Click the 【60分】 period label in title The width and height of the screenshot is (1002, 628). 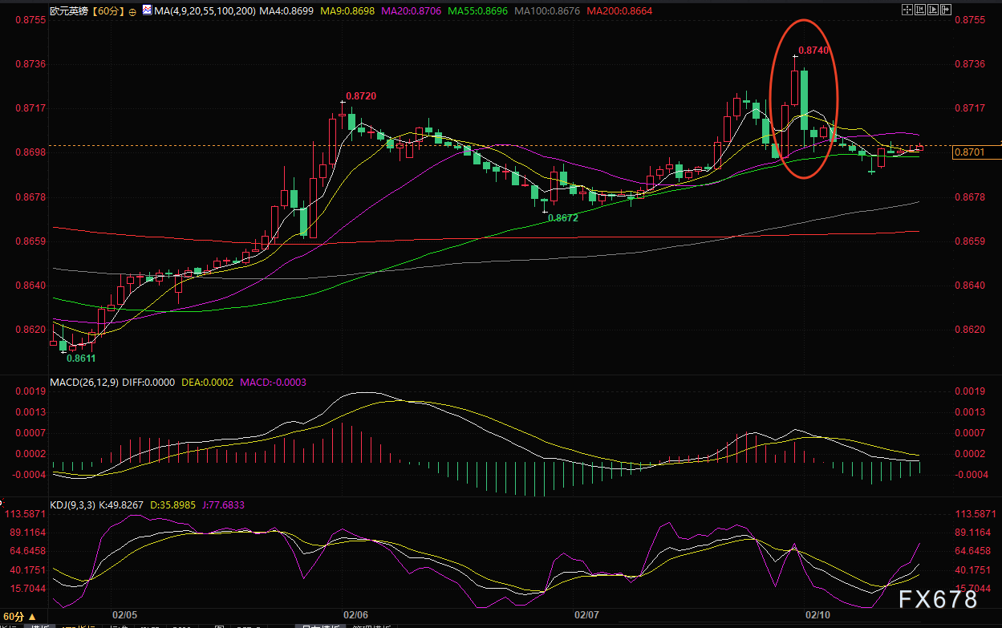point(106,12)
